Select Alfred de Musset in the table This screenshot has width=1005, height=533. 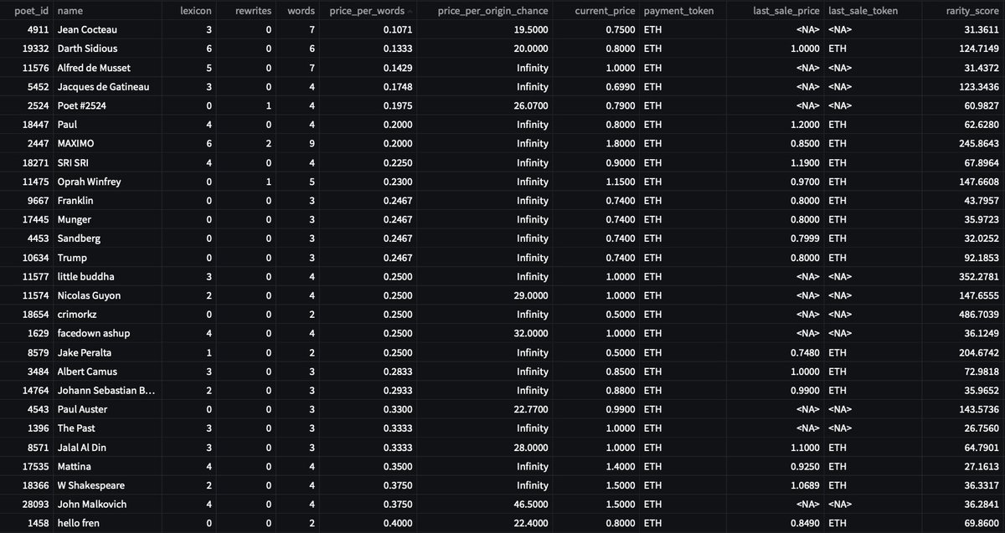click(x=93, y=68)
